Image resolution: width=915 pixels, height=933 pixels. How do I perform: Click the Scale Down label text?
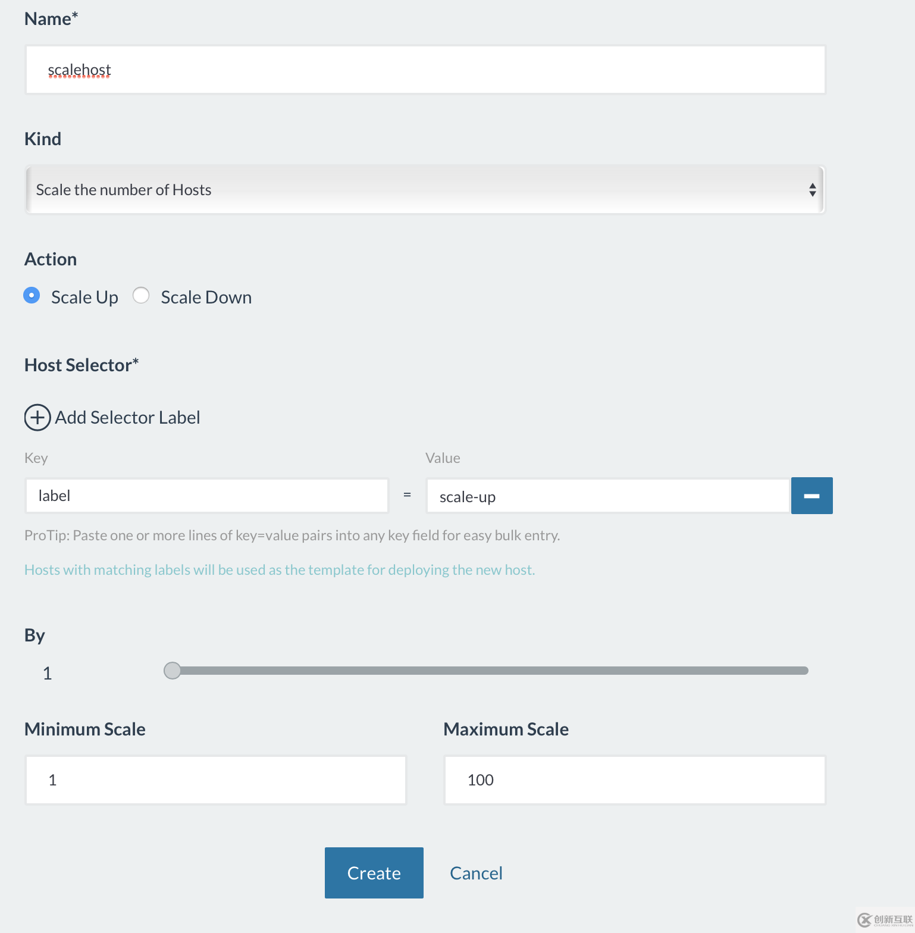(206, 297)
